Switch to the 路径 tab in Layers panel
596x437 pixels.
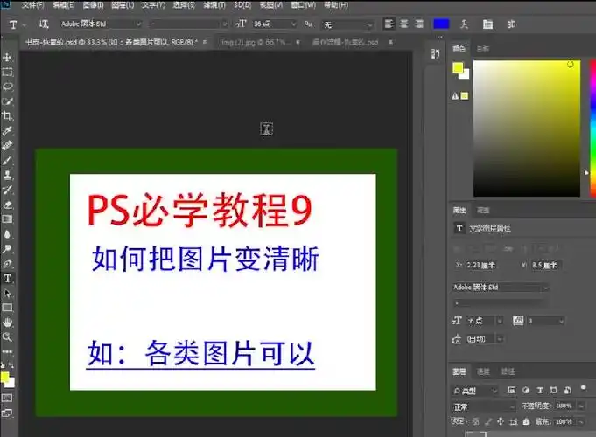click(x=508, y=371)
